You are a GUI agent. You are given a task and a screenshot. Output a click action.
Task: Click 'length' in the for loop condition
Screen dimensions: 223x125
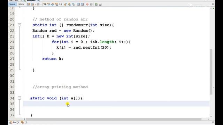(x=107, y=42)
